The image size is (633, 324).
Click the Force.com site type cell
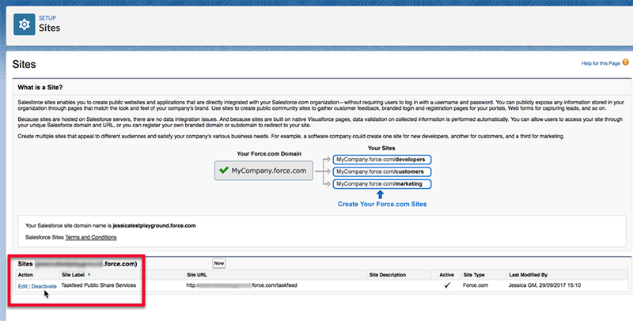(476, 285)
